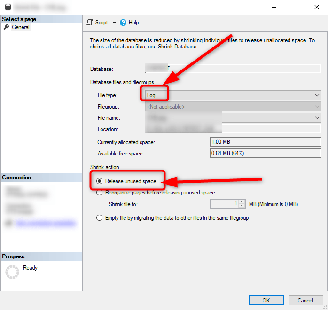Choose Empty file by migrating data option

99,218
